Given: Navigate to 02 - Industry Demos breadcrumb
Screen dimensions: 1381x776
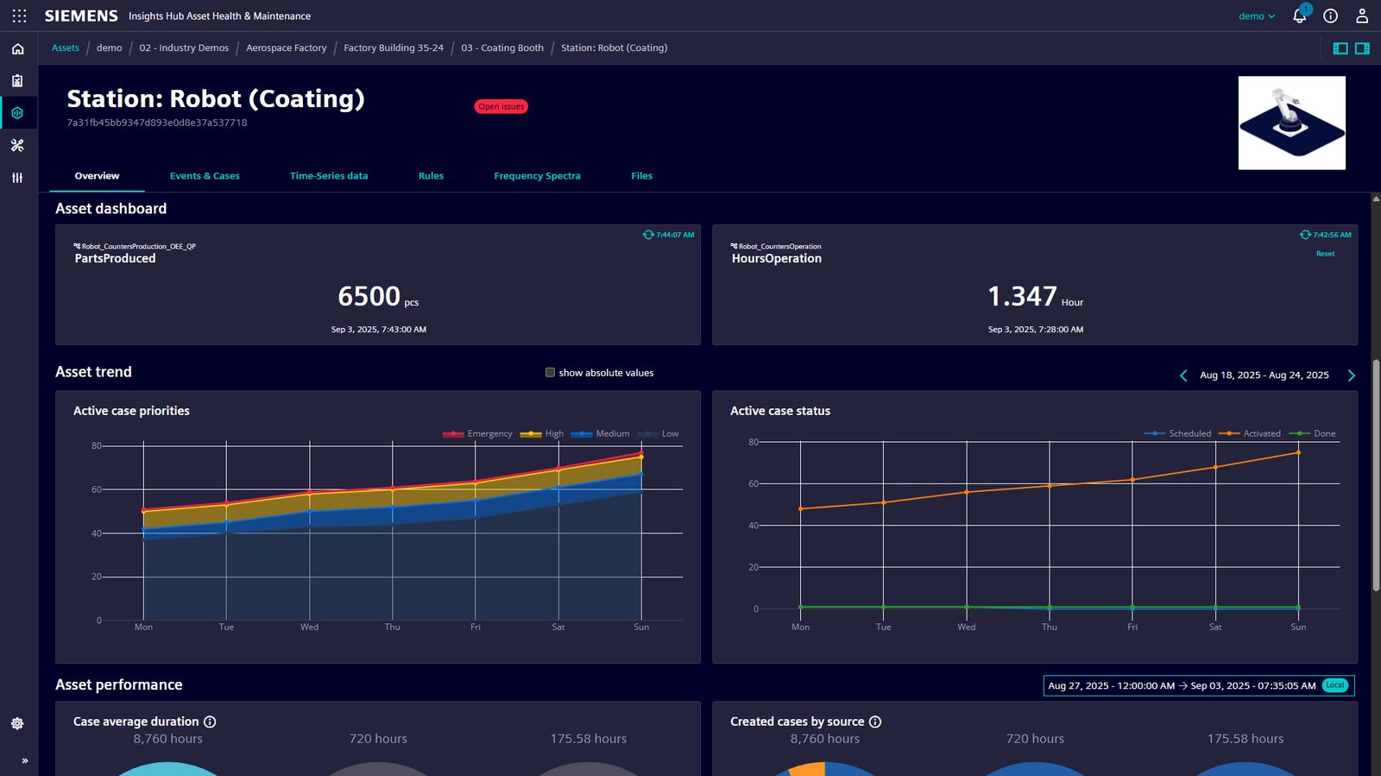Looking at the screenshot, I should coord(184,48).
